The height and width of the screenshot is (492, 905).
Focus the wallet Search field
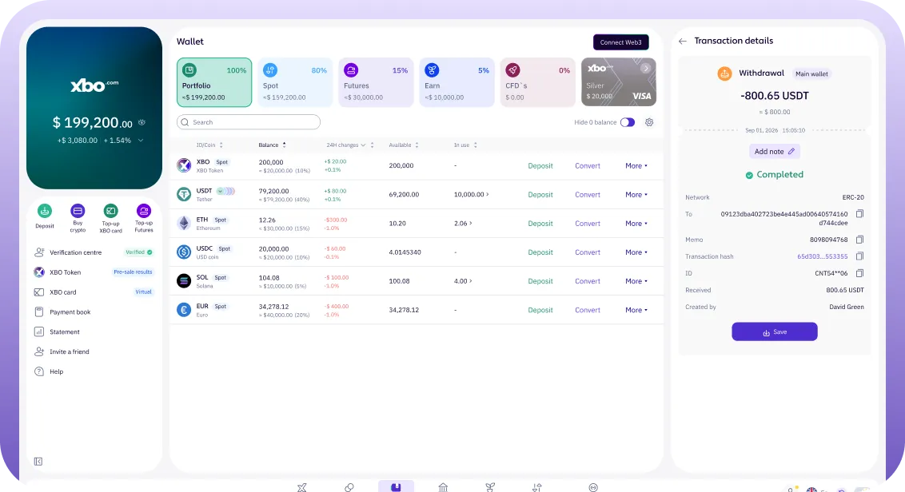coord(249,122)
